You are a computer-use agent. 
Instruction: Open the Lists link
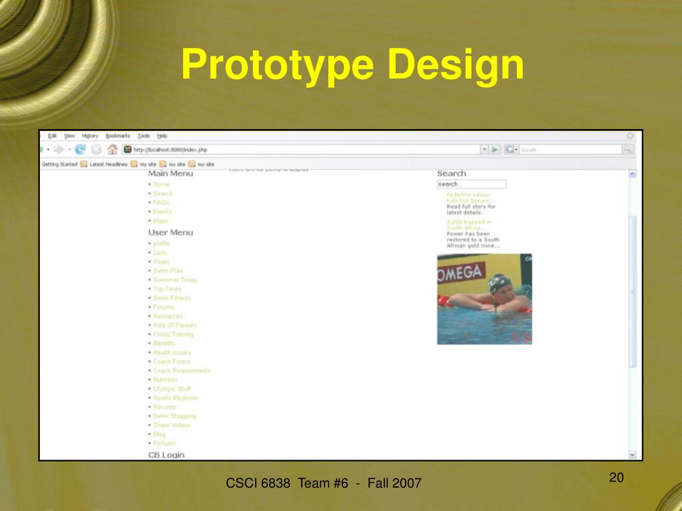160,252
